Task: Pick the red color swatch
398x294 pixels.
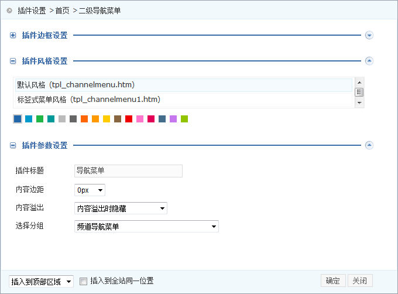Action: pyautogui.click(x=129, y=119)
